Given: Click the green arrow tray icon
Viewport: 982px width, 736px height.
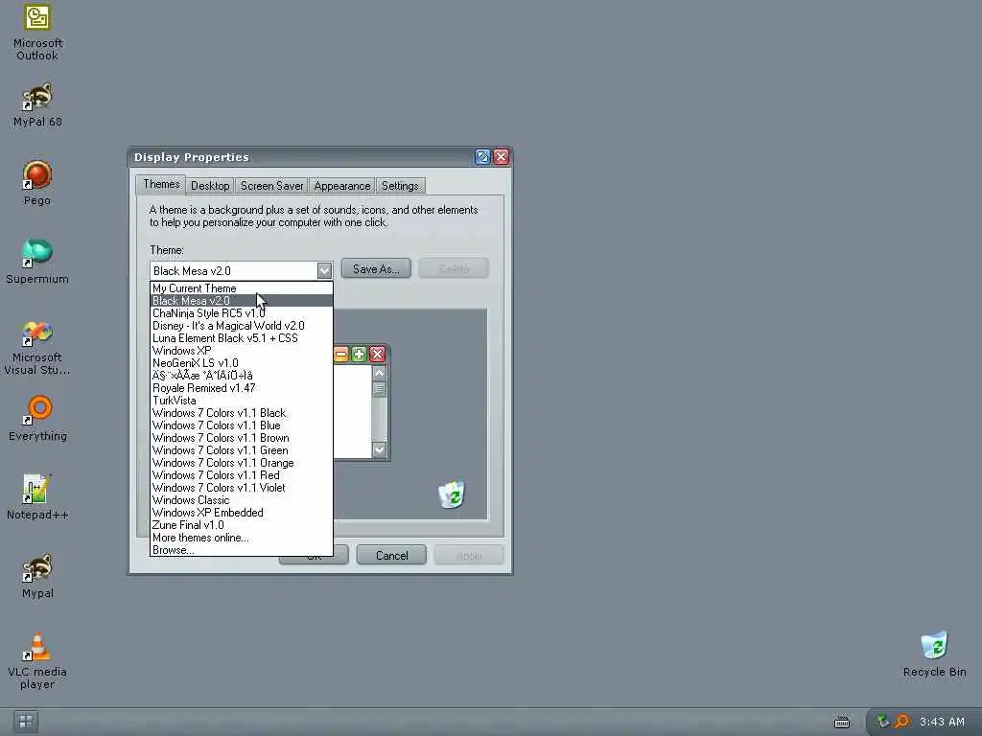Looking at the screenshot, I should [882, 722].
